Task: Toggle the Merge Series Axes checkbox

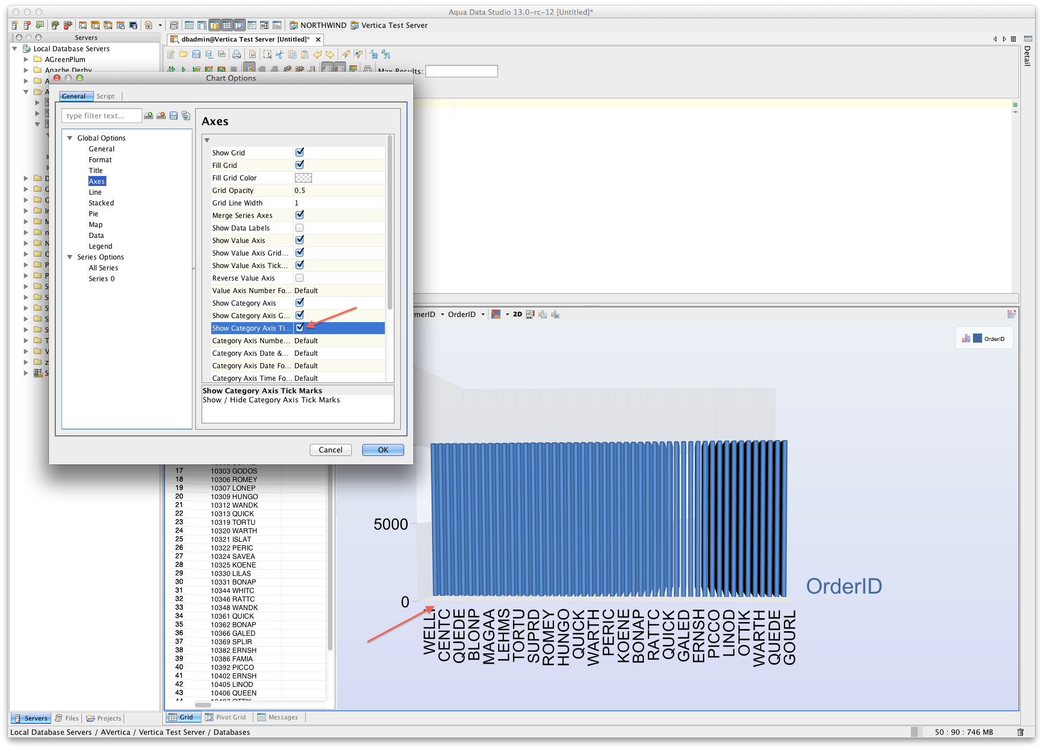Action: pyautogui.click(x=299, y=215)
